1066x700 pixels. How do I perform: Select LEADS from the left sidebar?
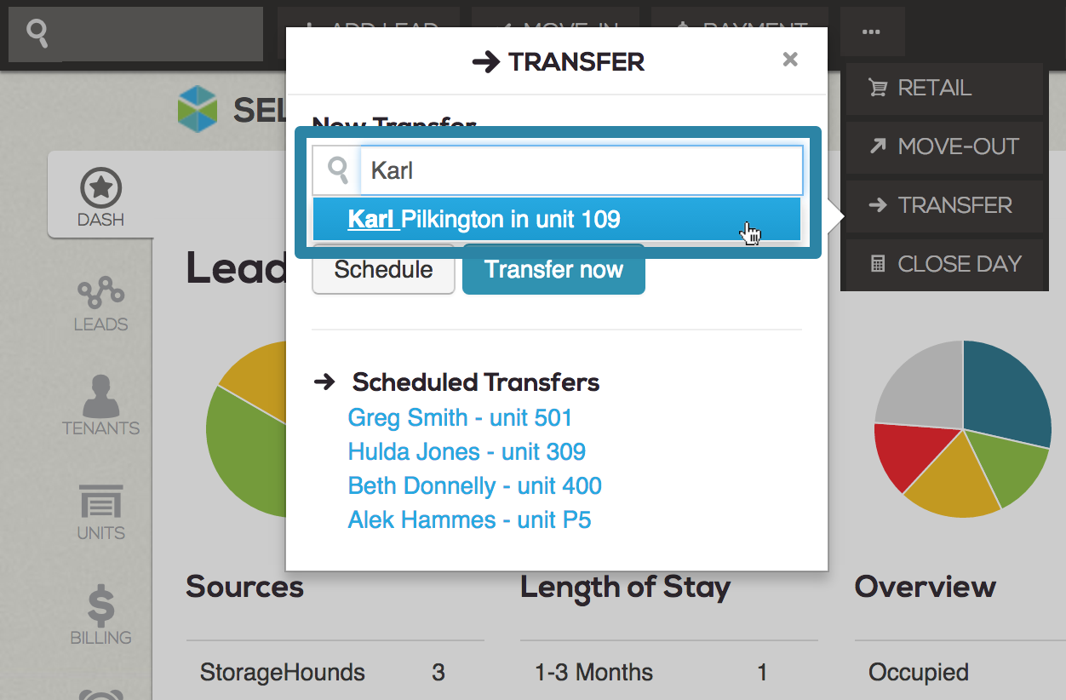pyautogui.click(x=100, y=304)
